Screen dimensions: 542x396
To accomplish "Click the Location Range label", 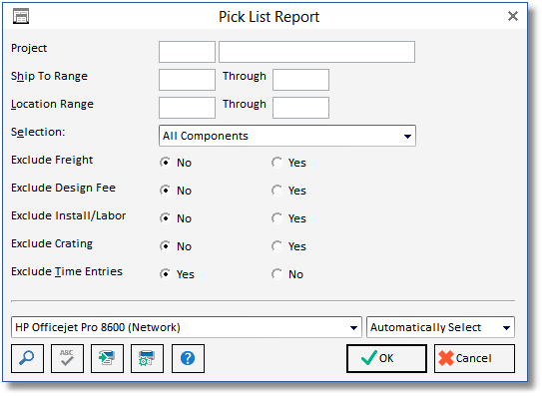I will point(52,104).
